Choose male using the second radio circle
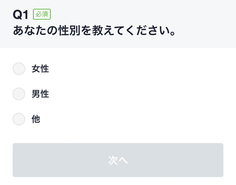 coord(19,94)
